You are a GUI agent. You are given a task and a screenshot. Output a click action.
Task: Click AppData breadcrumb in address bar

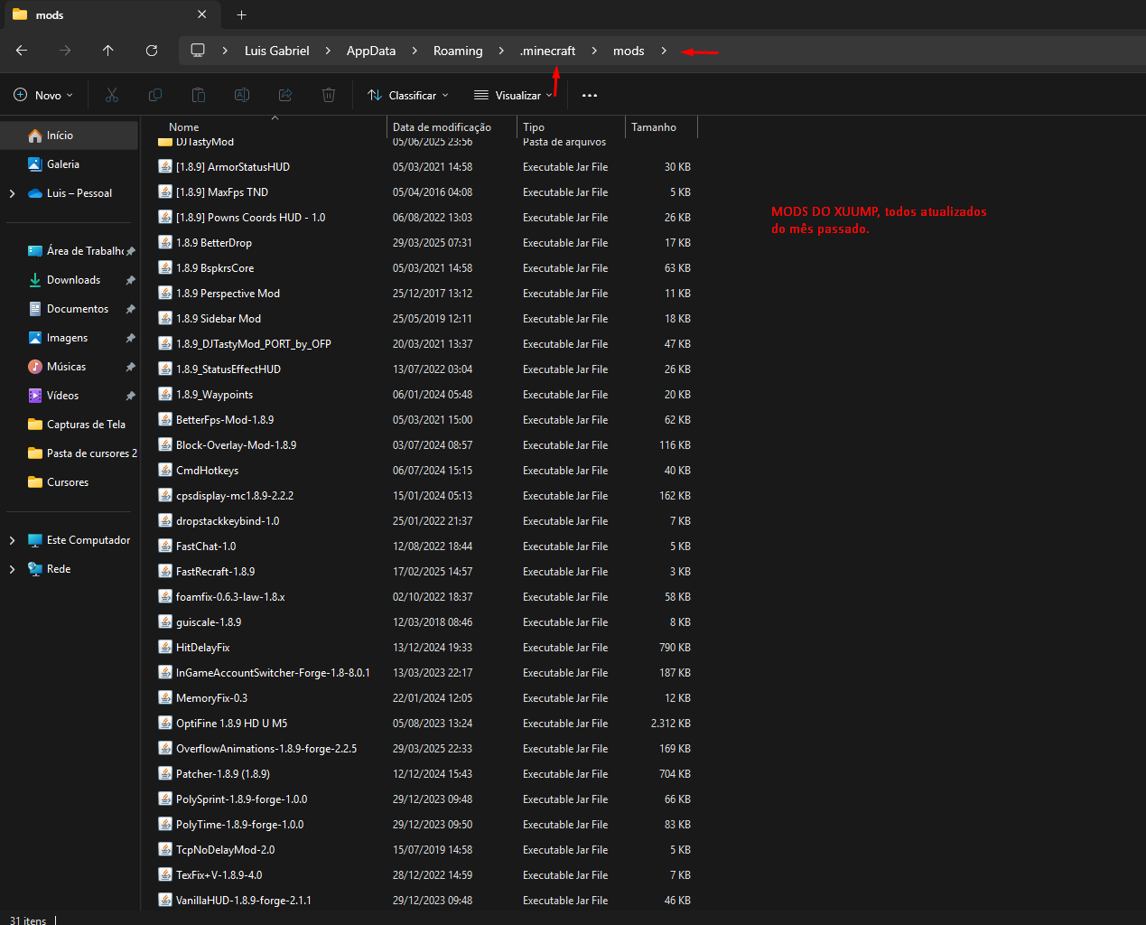(371, 51)
